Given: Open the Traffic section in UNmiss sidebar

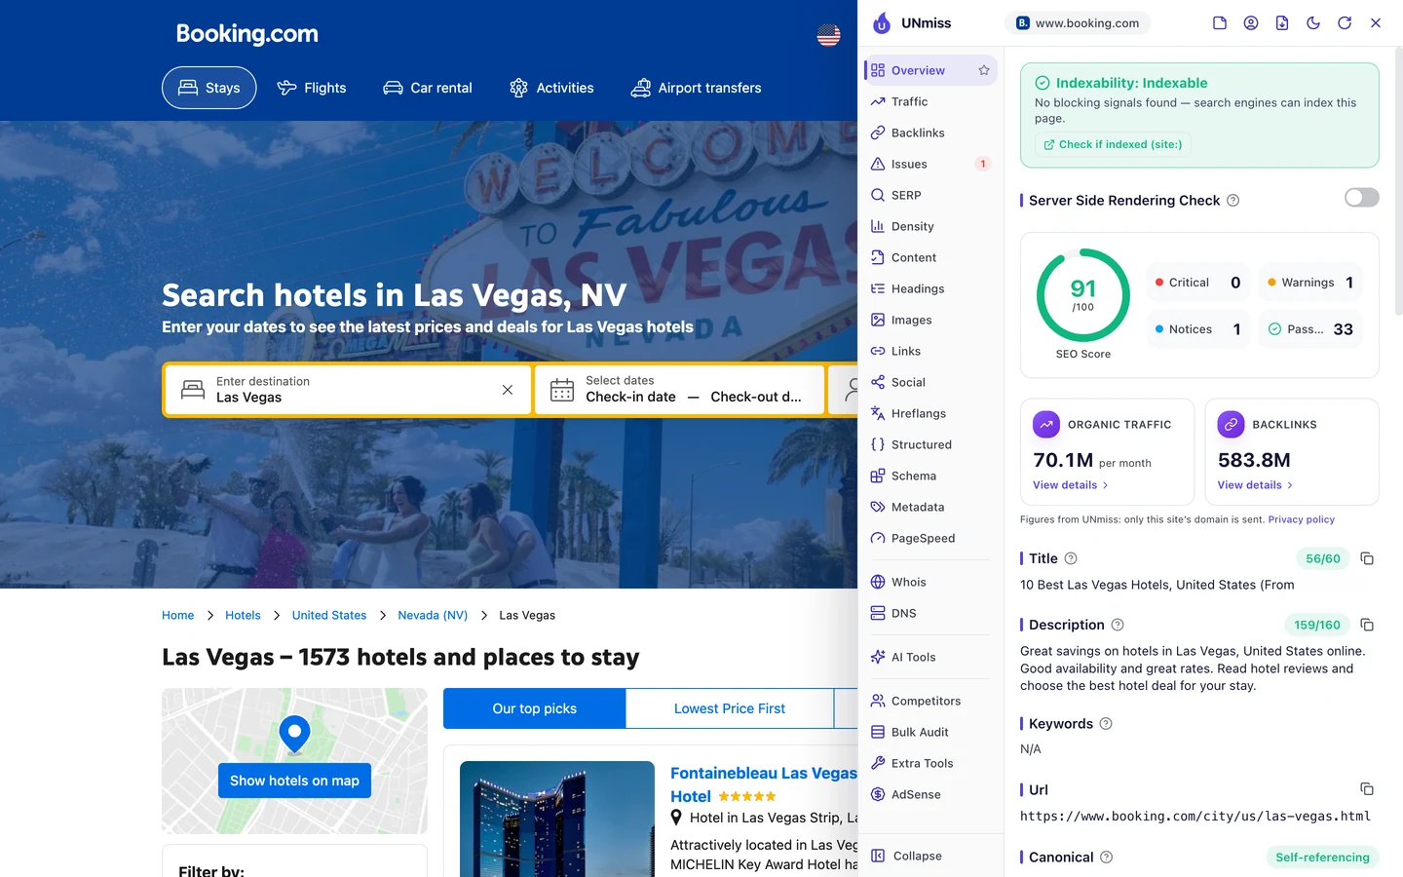Looking at the screenshot, I should pos(930,101).
